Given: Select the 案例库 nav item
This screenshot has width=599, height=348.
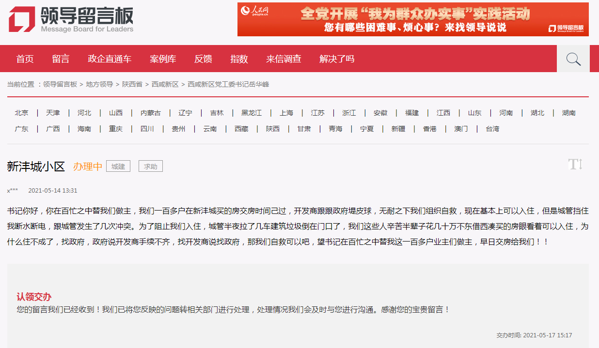Looking at the screenshot, I should click(163, 59).
